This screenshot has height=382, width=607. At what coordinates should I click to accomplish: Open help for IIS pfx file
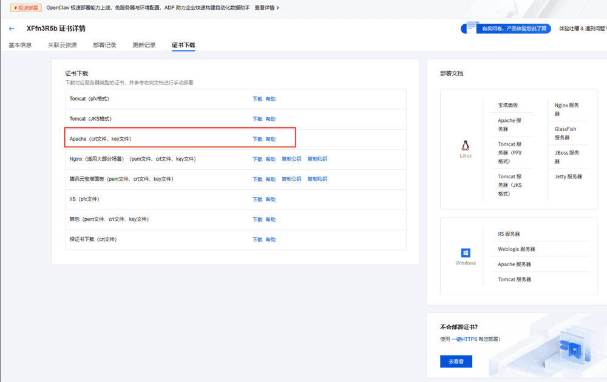(x=271, y=199)
